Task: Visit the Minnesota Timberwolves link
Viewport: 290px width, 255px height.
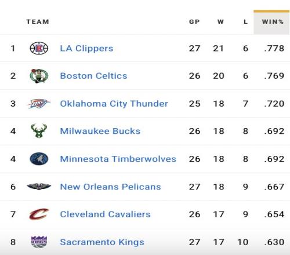Action: (x=118, y=159)
